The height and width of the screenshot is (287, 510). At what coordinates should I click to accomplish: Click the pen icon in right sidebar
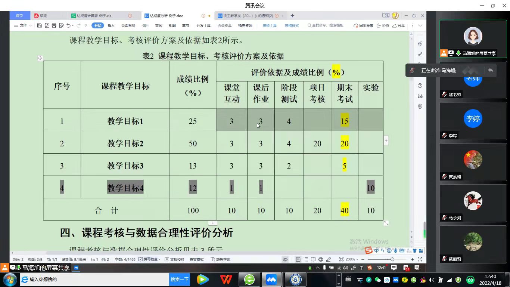tap(420, 54)
